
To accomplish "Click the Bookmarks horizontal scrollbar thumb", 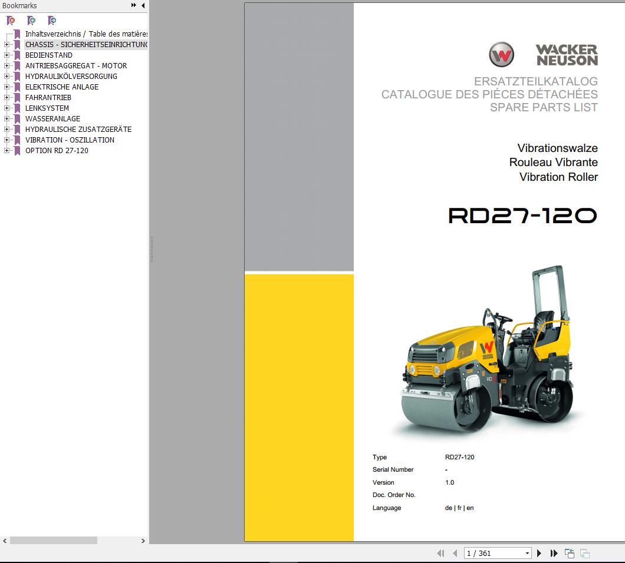I will (x=54, y=540).
